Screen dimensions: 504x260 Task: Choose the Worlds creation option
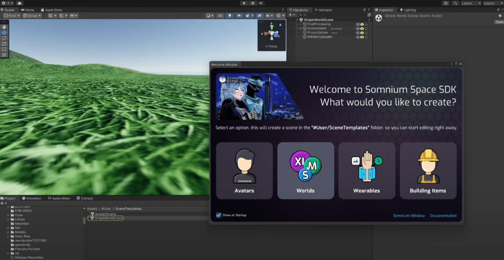[x=305, y=170]
